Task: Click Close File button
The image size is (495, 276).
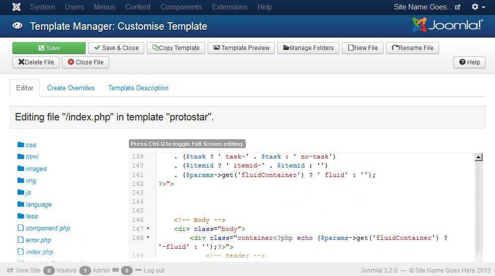Action: 86,62
